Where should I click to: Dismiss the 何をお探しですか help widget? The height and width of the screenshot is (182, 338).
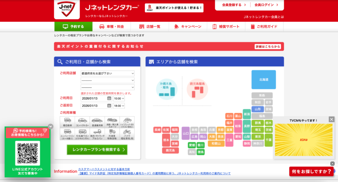332,164
